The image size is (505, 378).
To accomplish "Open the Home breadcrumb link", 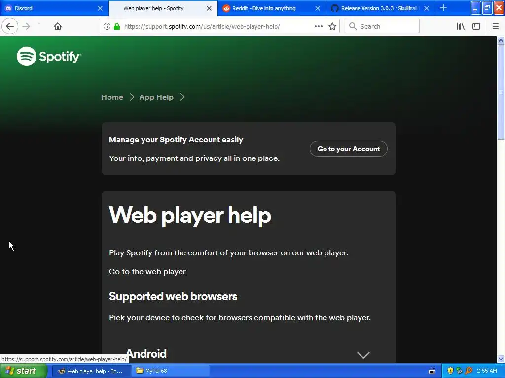I will coord(112,97).
